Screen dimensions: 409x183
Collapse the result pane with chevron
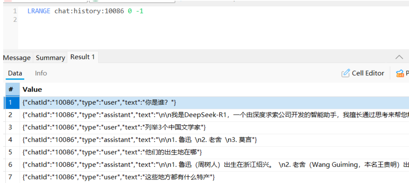click(x=399, y=57)
